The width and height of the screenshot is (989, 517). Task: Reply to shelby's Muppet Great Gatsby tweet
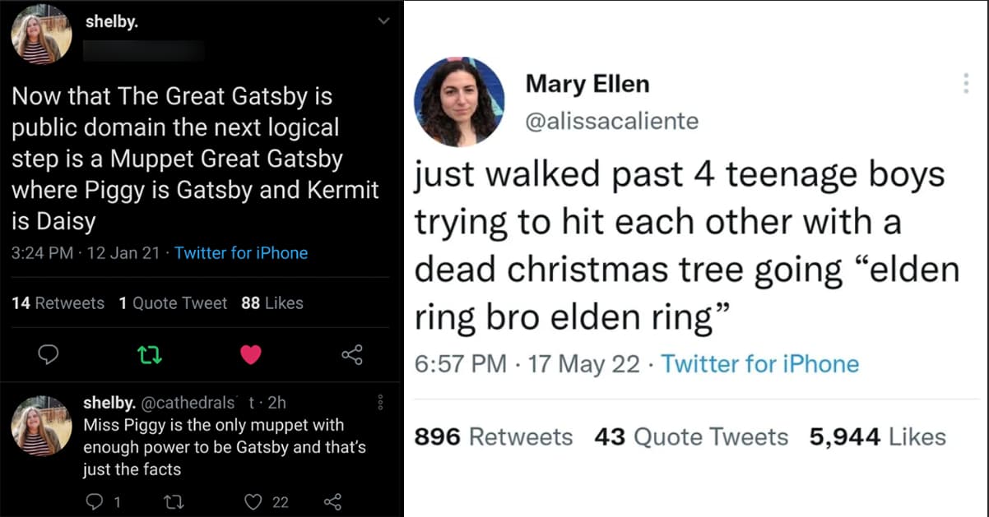click(x=49, y=354)
